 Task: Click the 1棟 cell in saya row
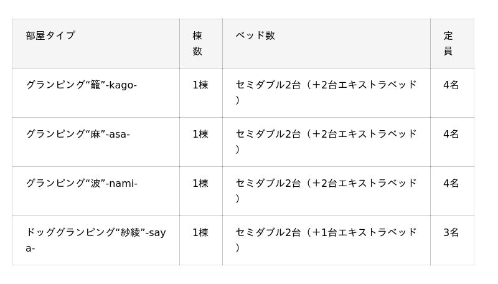pos(200,232)
